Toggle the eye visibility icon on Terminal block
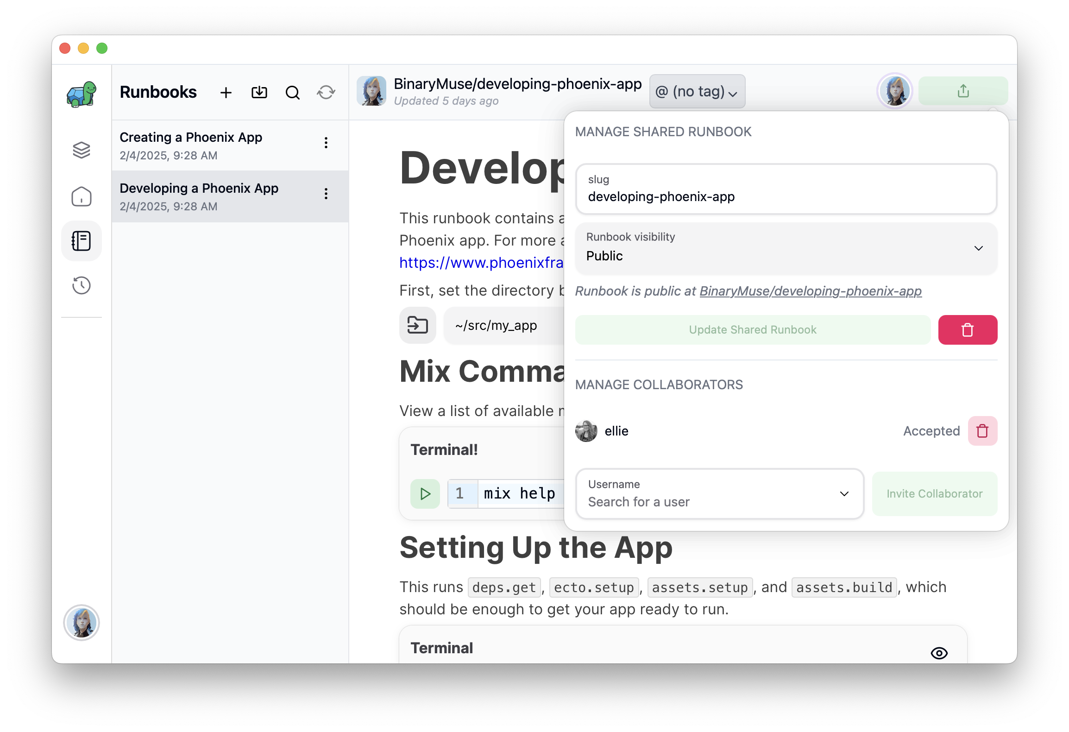Viewport: 1069px width, 732px height. 939,653
